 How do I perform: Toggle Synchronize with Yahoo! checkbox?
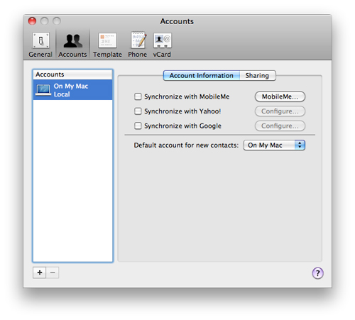138,111
